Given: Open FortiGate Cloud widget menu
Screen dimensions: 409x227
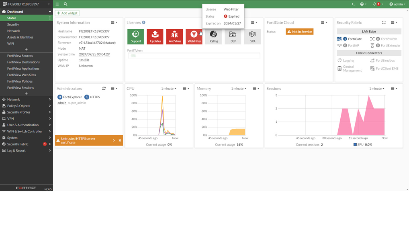Looking at the screenshot, I should point(324,22).
